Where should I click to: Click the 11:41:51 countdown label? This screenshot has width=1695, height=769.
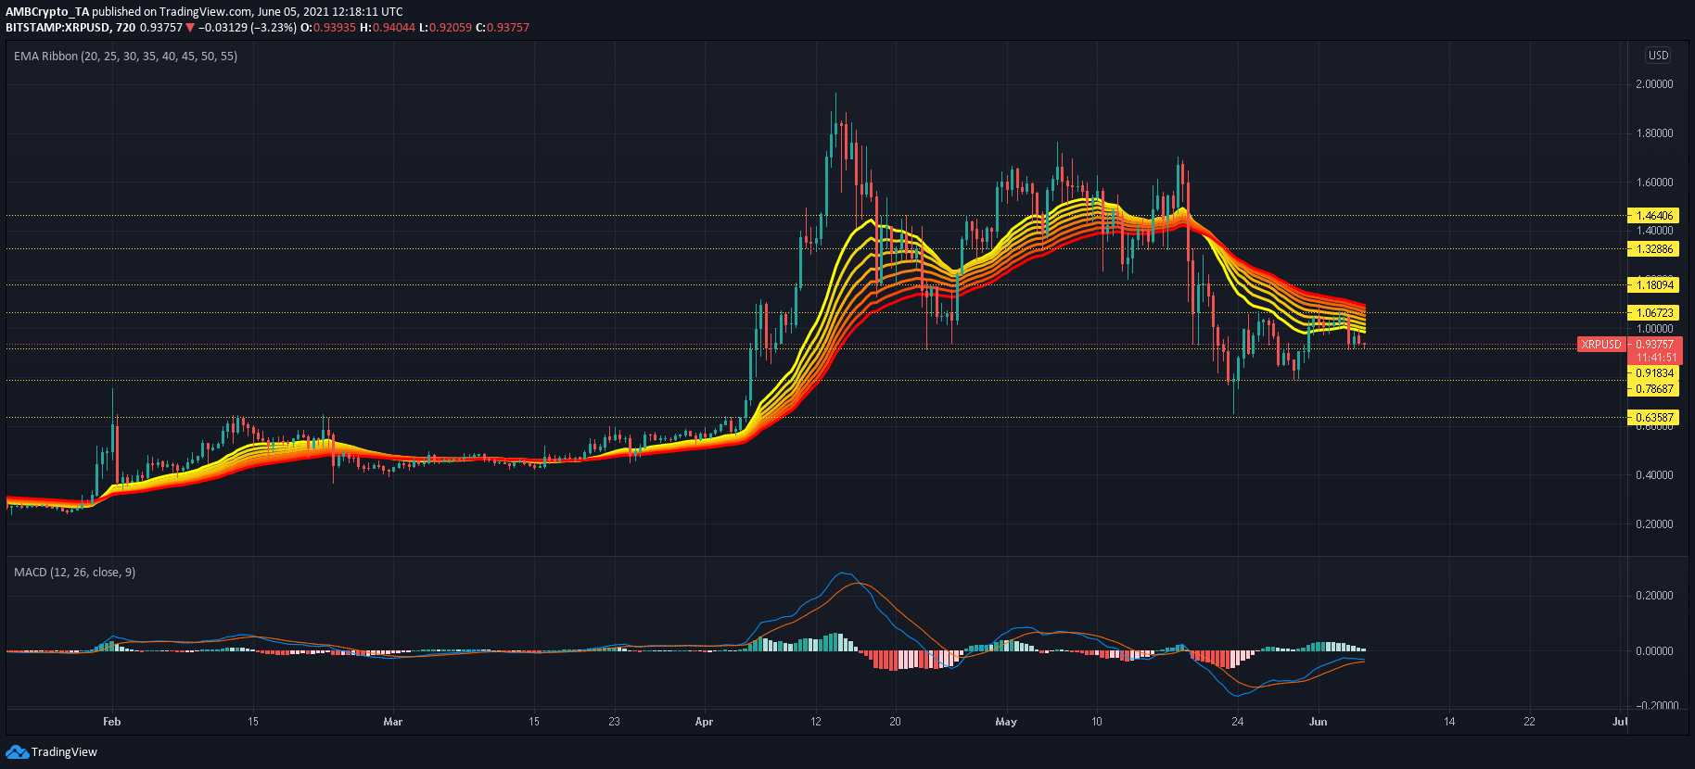[x=1656, y=357]
